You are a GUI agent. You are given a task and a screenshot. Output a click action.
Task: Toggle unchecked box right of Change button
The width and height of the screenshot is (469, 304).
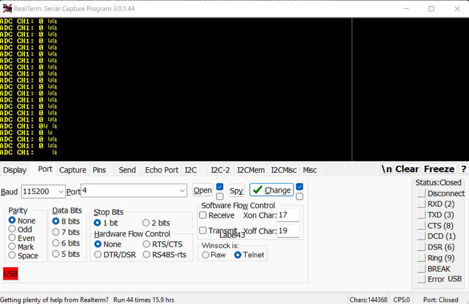300,197
